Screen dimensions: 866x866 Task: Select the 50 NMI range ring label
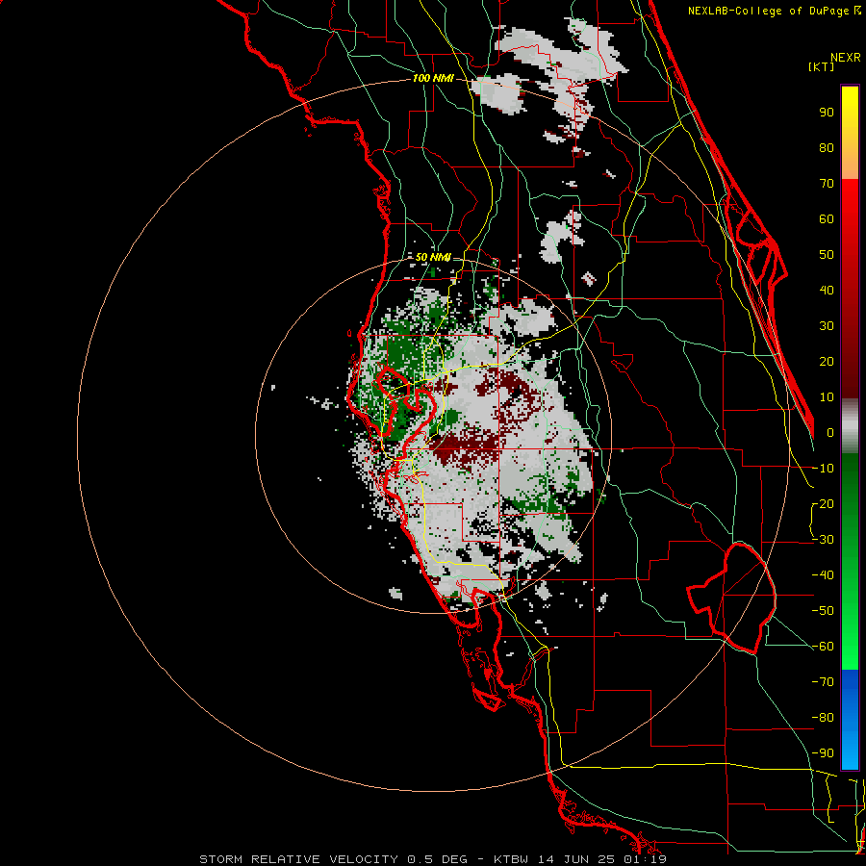(x=433, y=257)
